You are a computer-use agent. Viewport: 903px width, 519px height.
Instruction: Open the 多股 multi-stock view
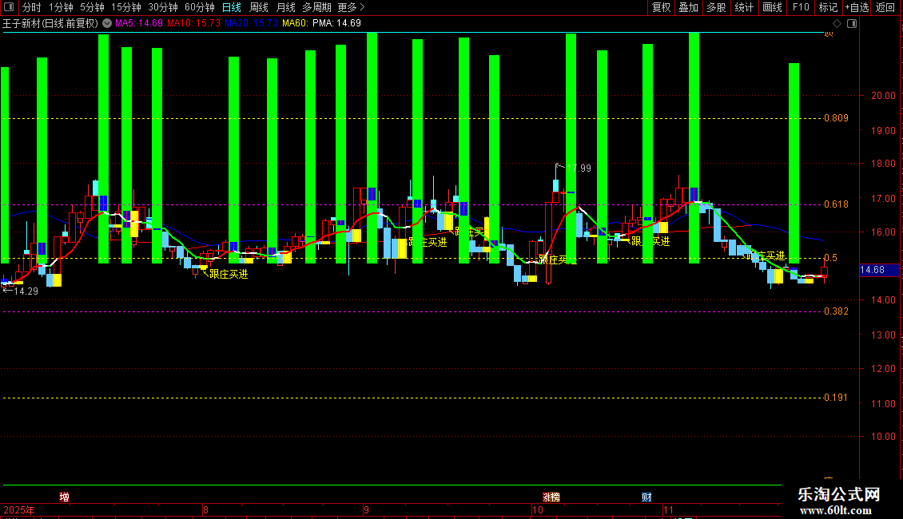pos(716,7)
